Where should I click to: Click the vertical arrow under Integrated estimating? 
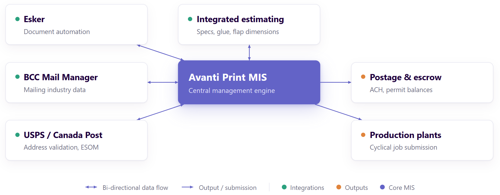point(249,53)
